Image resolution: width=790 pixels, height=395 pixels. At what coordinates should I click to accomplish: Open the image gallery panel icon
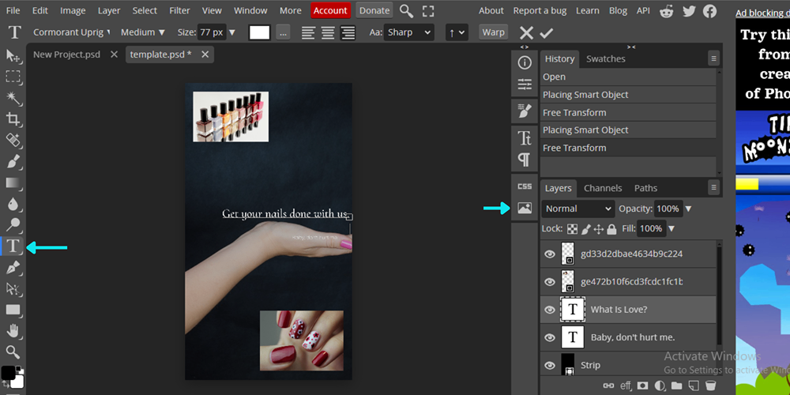click(x=525, y=208)
